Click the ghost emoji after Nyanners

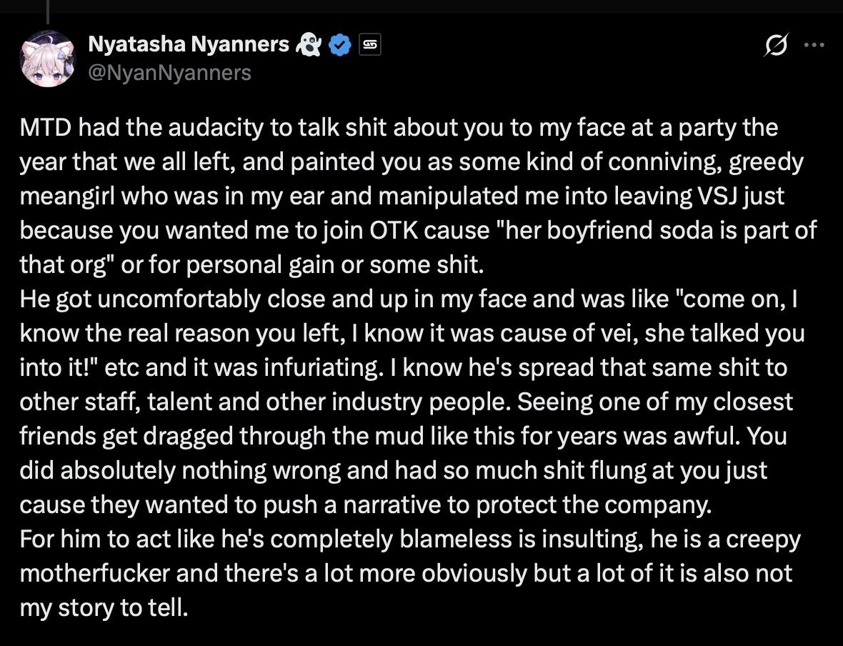pos(309,44)
